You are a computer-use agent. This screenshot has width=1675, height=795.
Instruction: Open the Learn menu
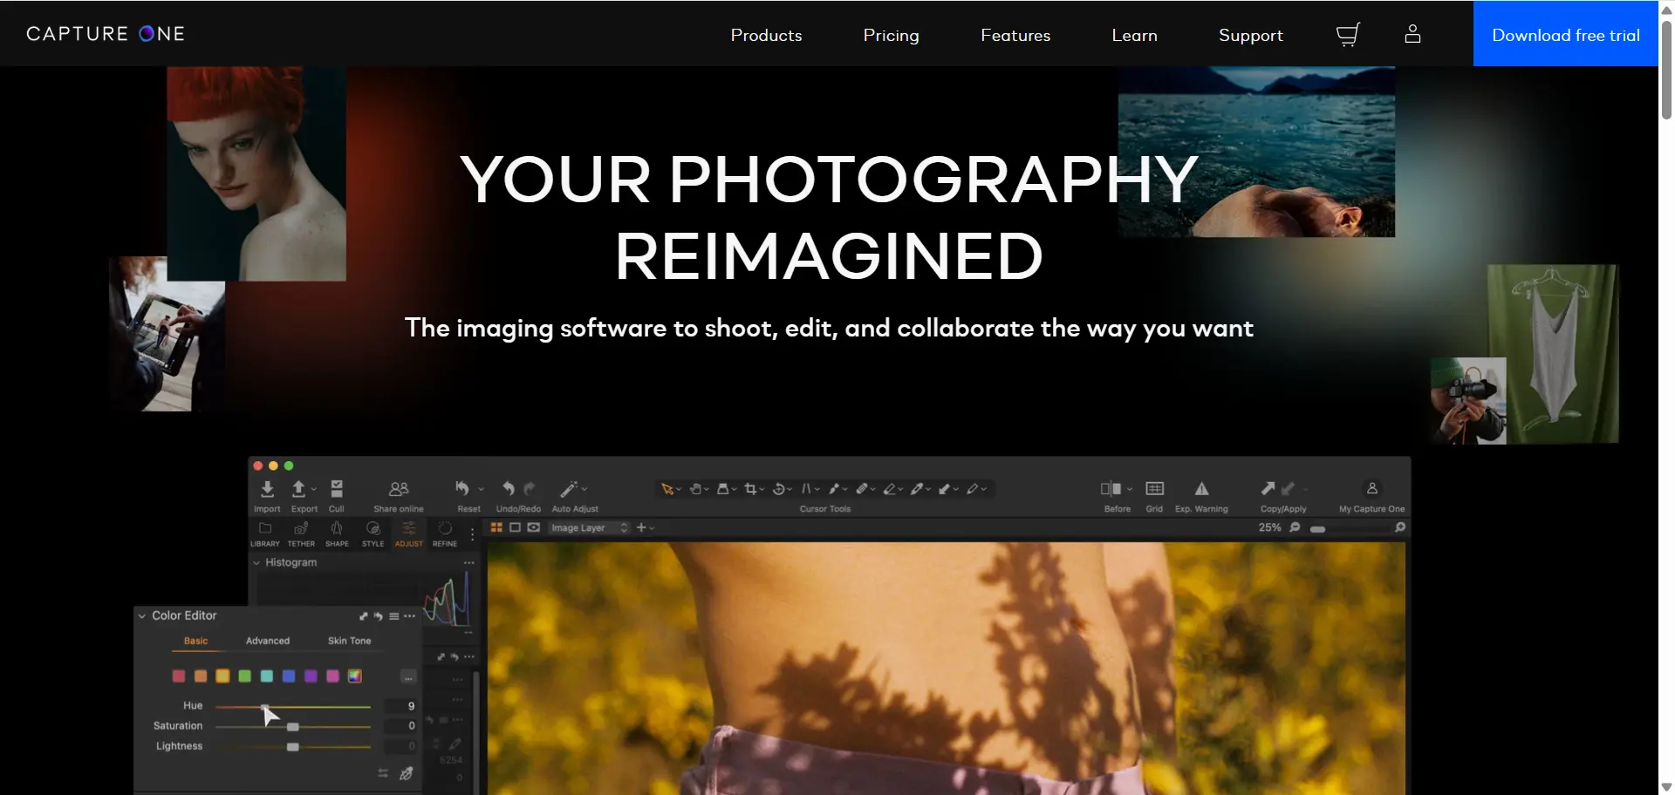[x=1134, y=36]
